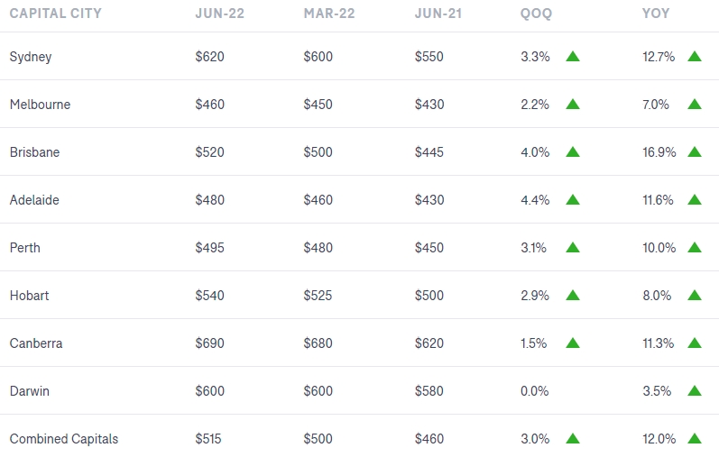Click Melbourne's QOQ green triangle icon
The image size is (719, 457).
point(573,104)
